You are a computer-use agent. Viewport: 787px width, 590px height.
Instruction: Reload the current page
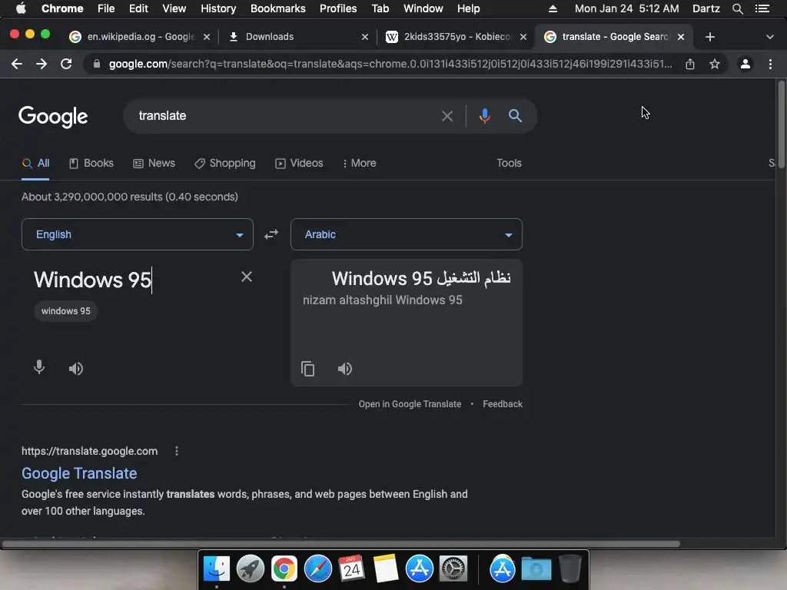pyautogui.click(x=66, y=64)
